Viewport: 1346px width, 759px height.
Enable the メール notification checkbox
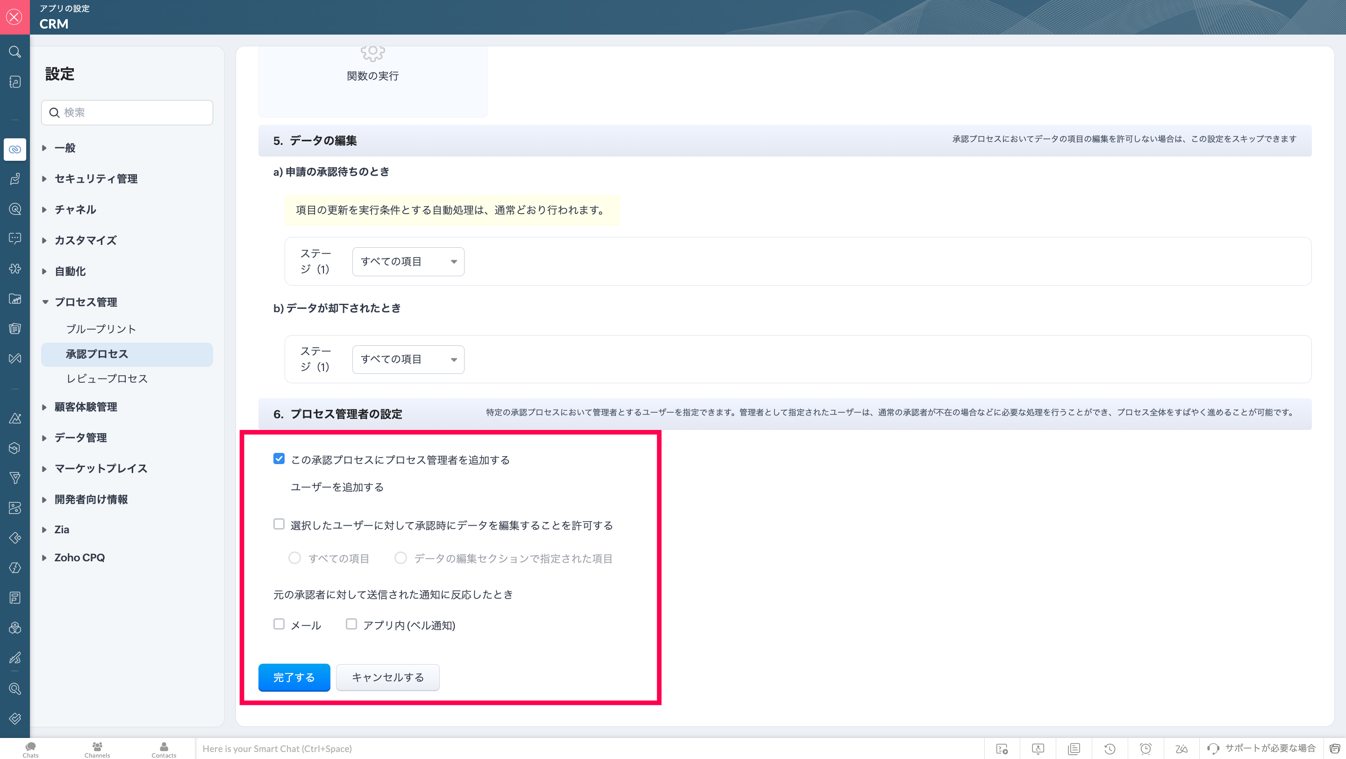[x=279, y=624]
